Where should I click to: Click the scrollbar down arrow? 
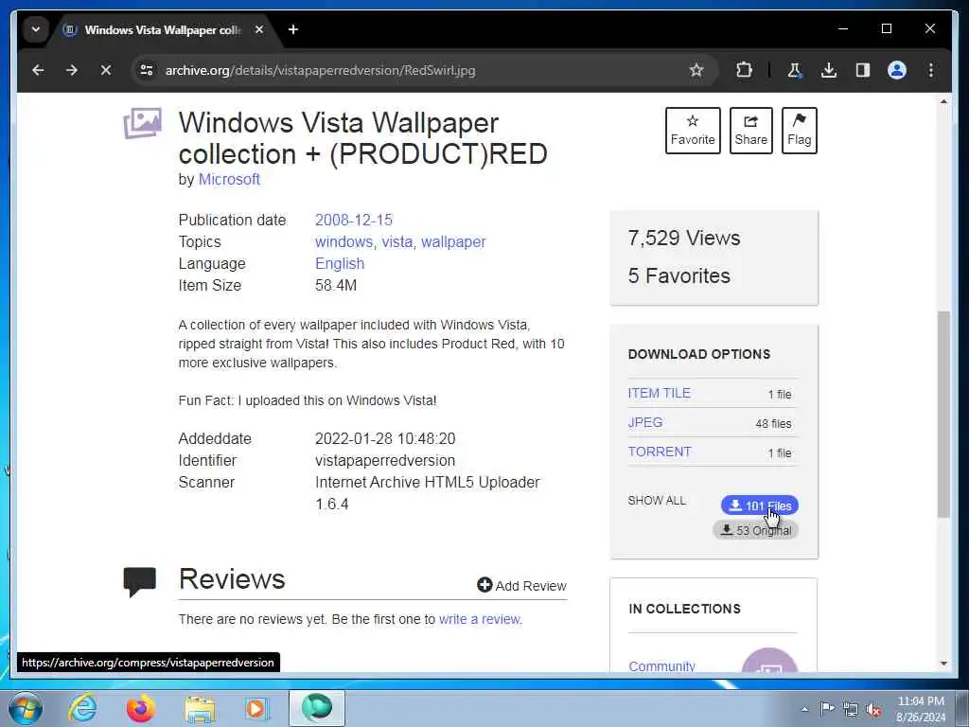(x=943, y=664)
